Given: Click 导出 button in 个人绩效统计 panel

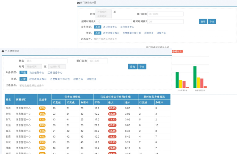Looking at the screenshot, I should (142, 67).
